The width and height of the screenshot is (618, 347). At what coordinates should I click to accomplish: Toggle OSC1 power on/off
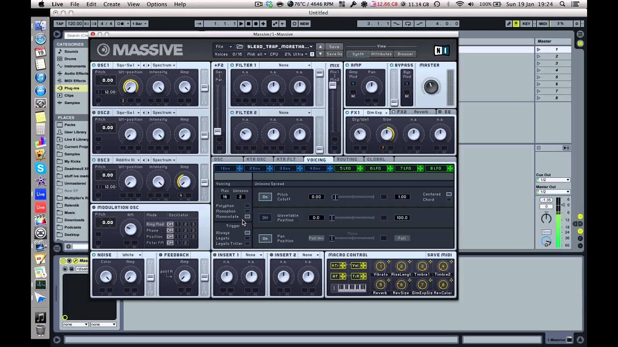[94, 65]
